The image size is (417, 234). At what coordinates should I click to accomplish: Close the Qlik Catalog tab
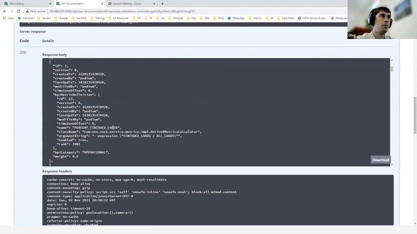(50, 4)
